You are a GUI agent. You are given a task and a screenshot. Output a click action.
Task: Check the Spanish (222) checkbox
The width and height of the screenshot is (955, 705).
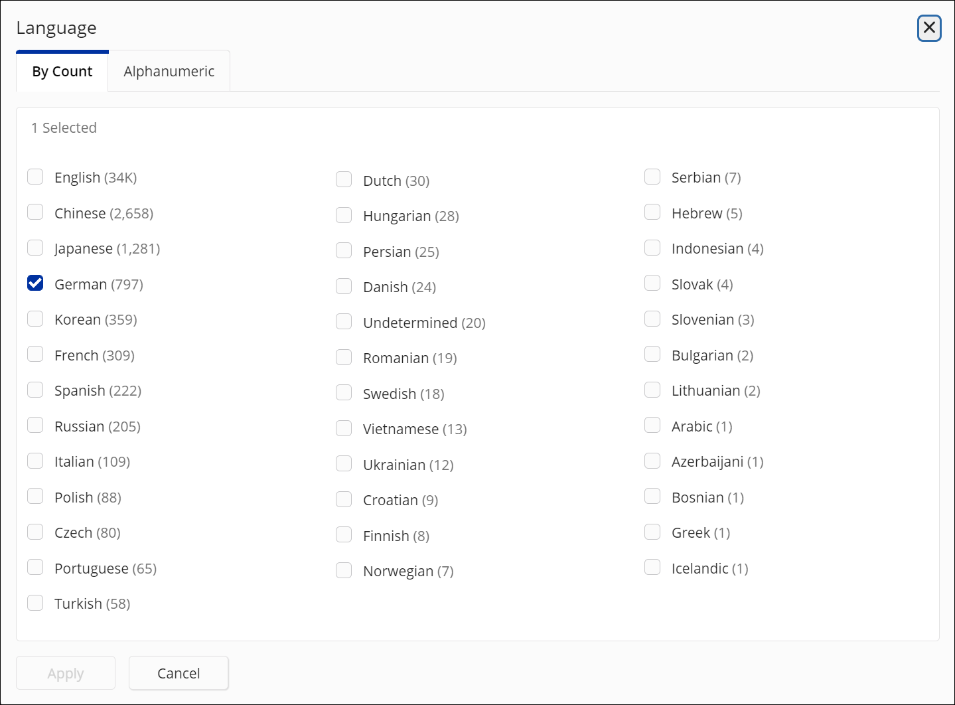(35, 390)
